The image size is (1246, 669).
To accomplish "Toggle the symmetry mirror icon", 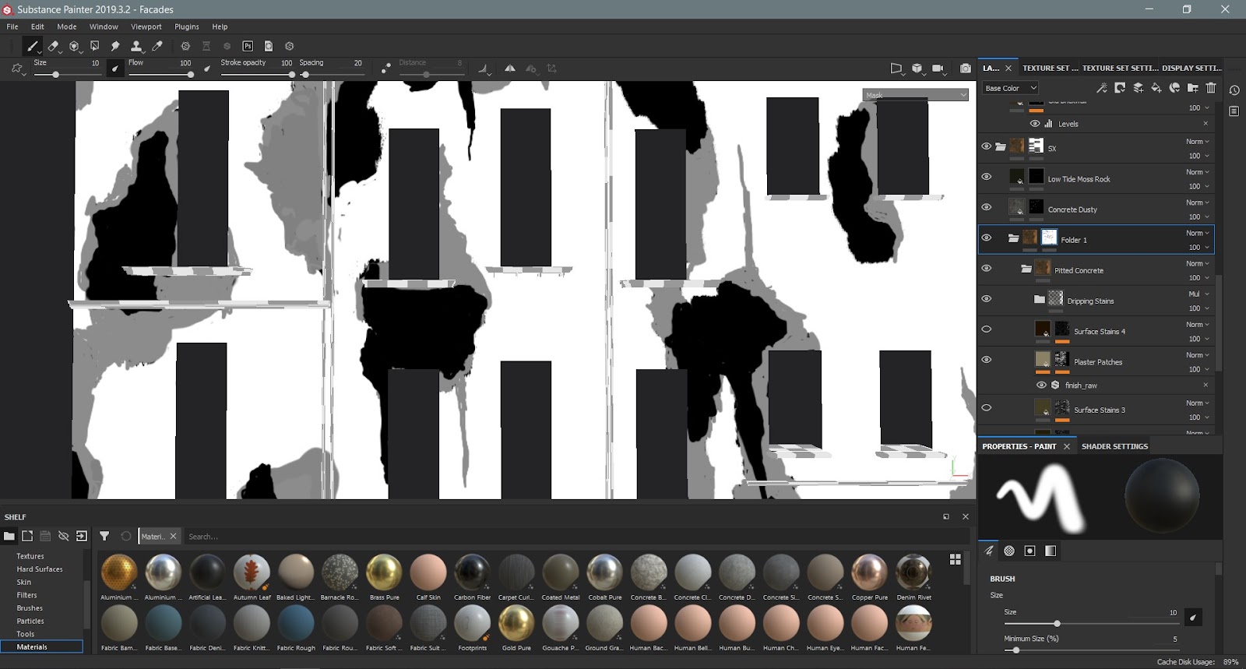I will [509, 69].
